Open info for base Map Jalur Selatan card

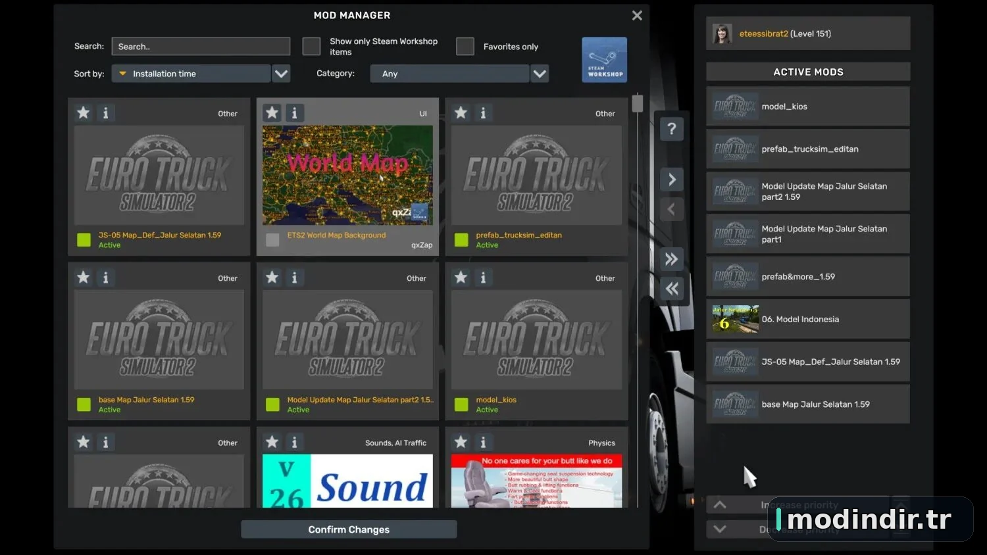coord(105,277)
